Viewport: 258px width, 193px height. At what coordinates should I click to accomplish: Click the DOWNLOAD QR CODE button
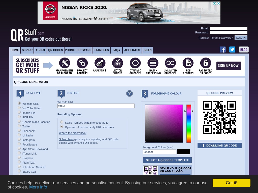pyautogui.click(x=219, y=146)
